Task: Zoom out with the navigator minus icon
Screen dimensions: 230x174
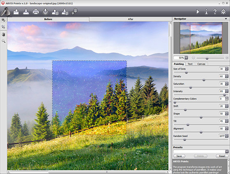Action: (x=193, y=58)
